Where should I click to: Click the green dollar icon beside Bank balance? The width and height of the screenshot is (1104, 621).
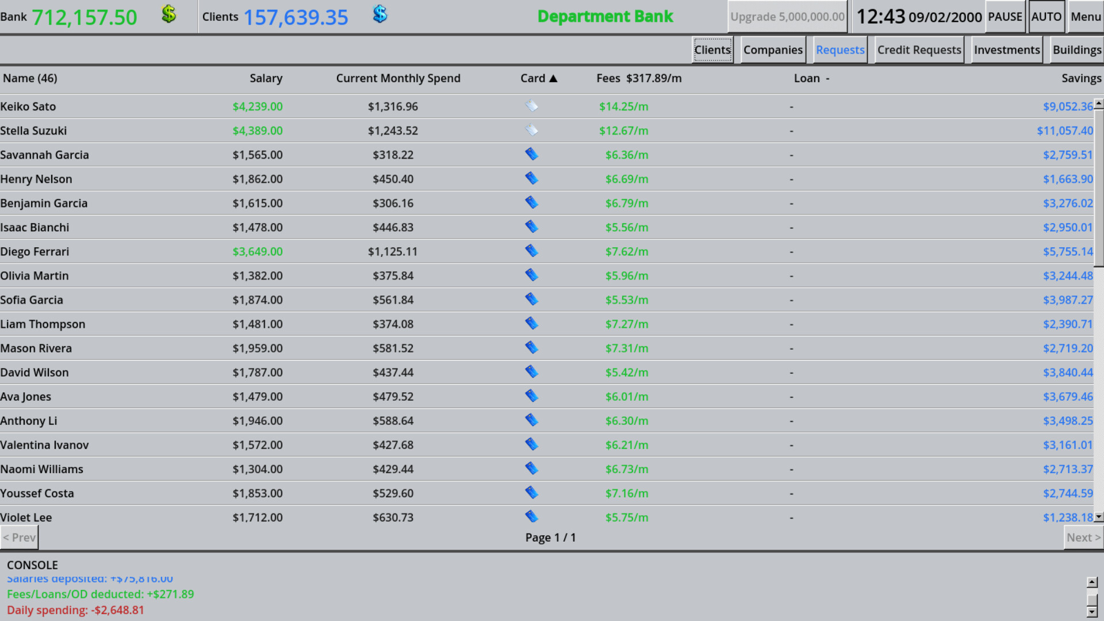coord(168,14)
